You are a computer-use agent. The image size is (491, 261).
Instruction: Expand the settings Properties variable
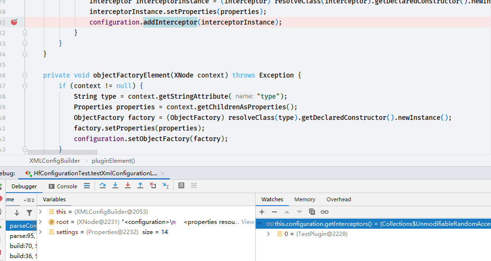coord(41,232)
